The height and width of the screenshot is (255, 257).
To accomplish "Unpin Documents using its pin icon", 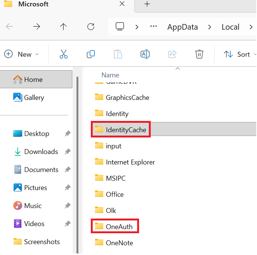I will [x=67, y=170].
